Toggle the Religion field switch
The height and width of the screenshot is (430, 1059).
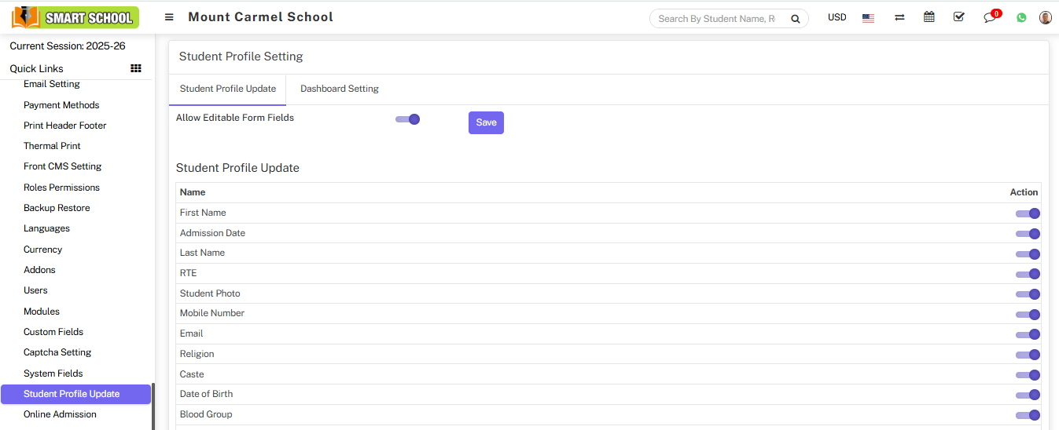pos(1028,355)
